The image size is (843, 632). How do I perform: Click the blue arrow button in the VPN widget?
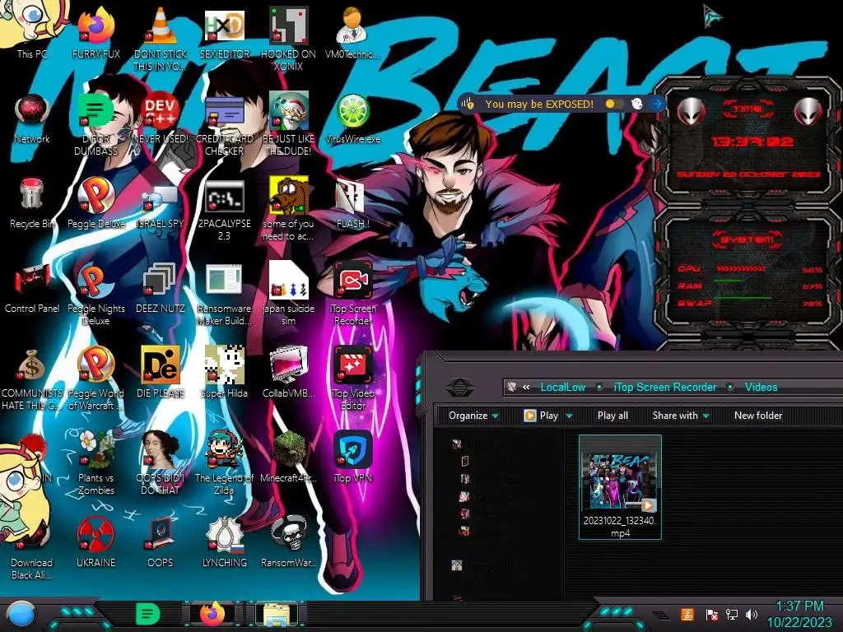click(656, 104)
